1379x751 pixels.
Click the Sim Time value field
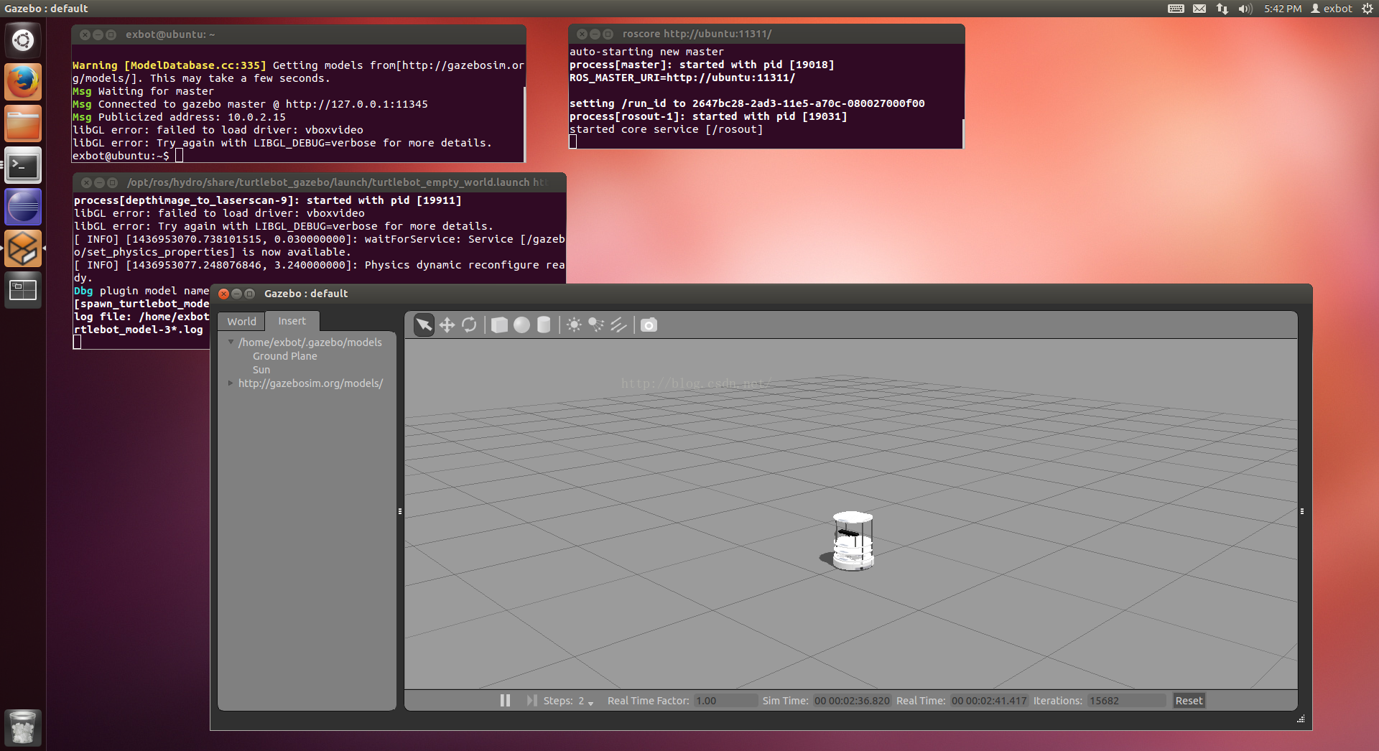[852, 701]
